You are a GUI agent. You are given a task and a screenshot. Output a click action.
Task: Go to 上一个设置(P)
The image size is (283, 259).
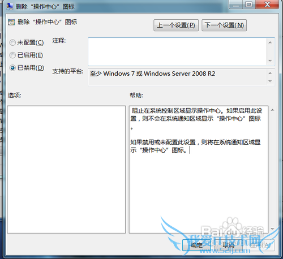[176, 25]
